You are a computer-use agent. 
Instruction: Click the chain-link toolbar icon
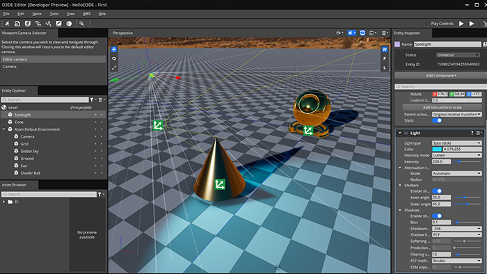click(x=38, y=24)
